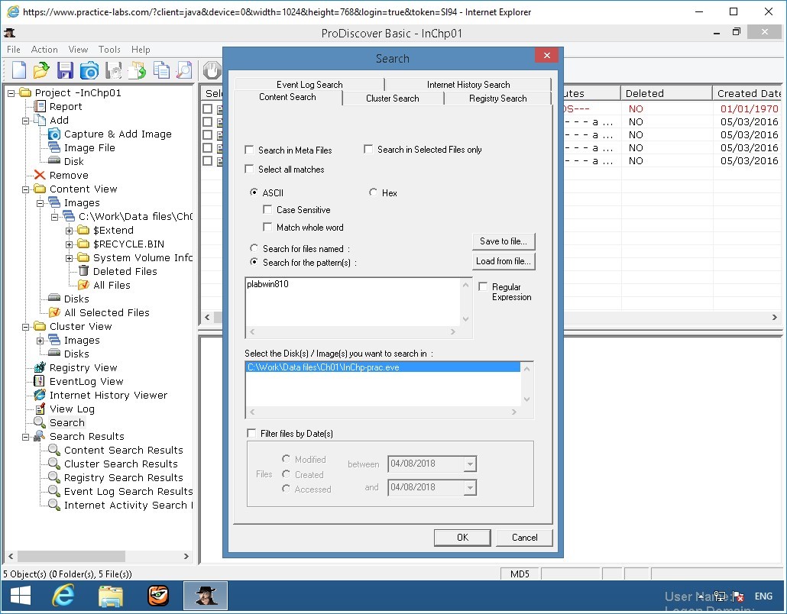Tick the Case Sensitive checkbox

tap(267, 209)
